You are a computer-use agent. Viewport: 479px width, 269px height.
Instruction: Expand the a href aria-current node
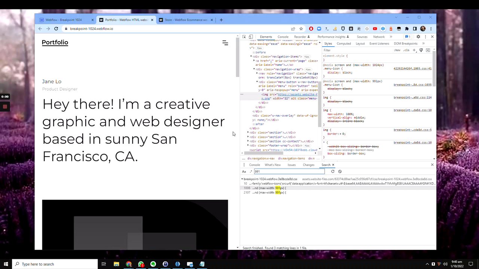coord(254,61)
